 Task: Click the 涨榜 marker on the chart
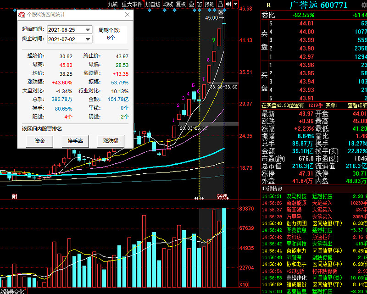tap(222, 197)
